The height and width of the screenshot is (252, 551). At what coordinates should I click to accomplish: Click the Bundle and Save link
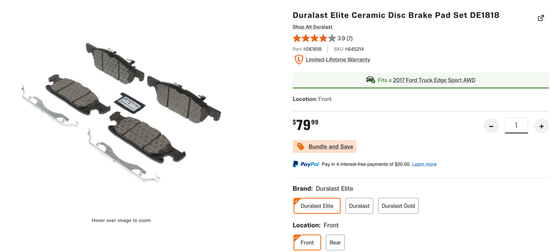pyautogui.click(x=331, y=147)
